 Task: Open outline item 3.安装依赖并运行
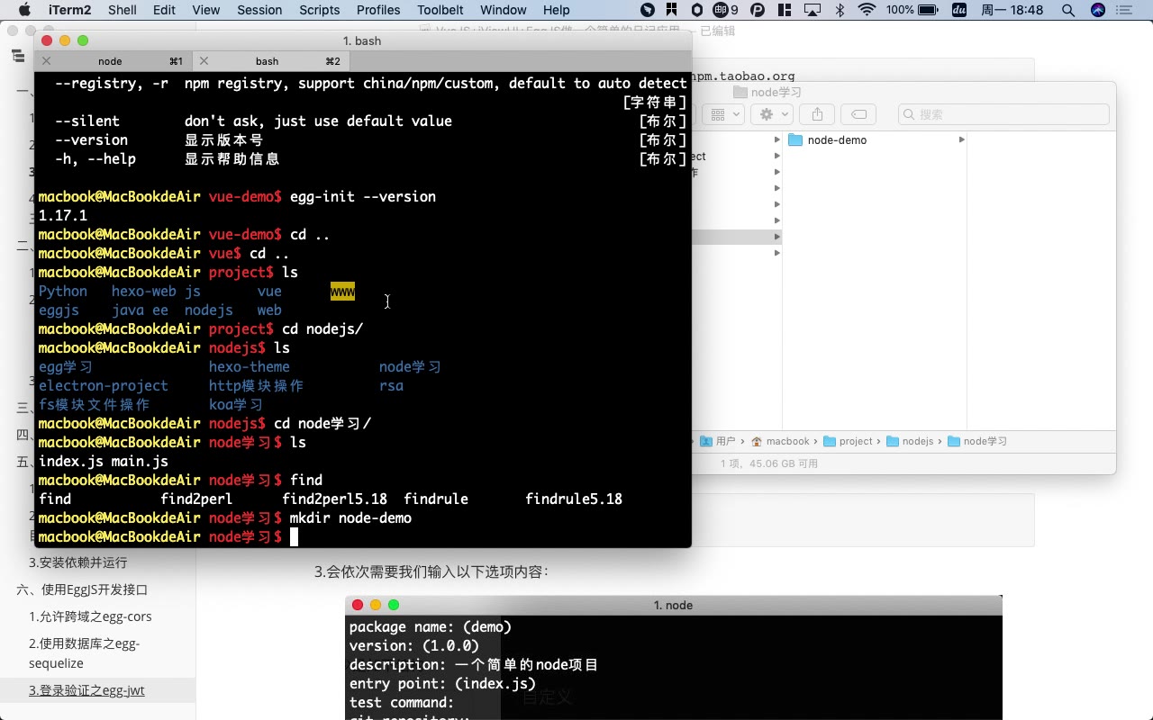(x=77, y=562)
